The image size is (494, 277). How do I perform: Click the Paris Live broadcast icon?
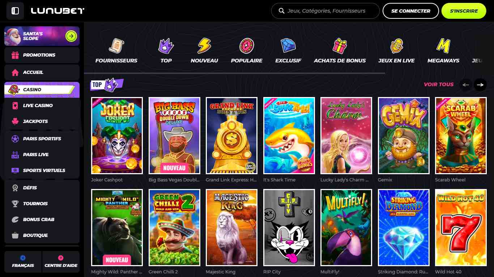(15, 155)
